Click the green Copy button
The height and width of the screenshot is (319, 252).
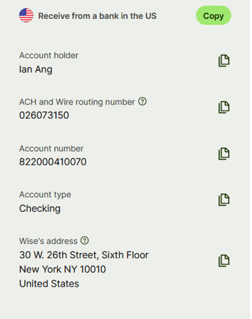click(x=214, y=16)
